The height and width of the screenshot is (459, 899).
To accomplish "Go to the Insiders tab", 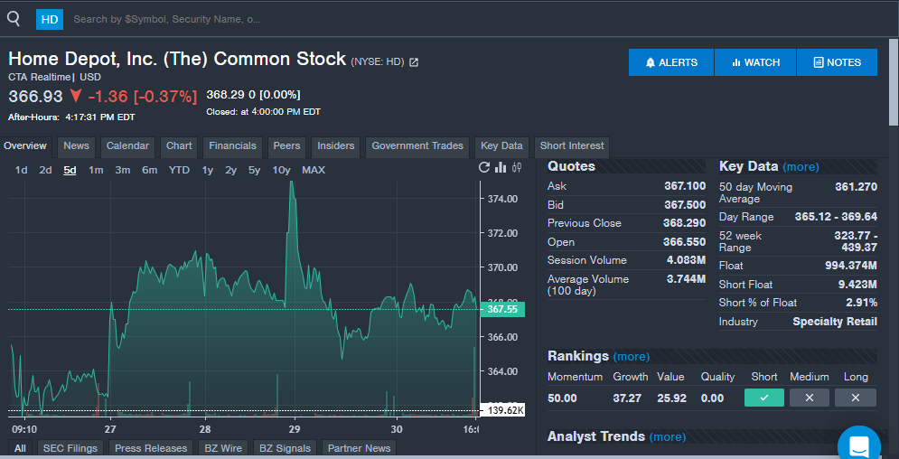I will coord(336,146).
